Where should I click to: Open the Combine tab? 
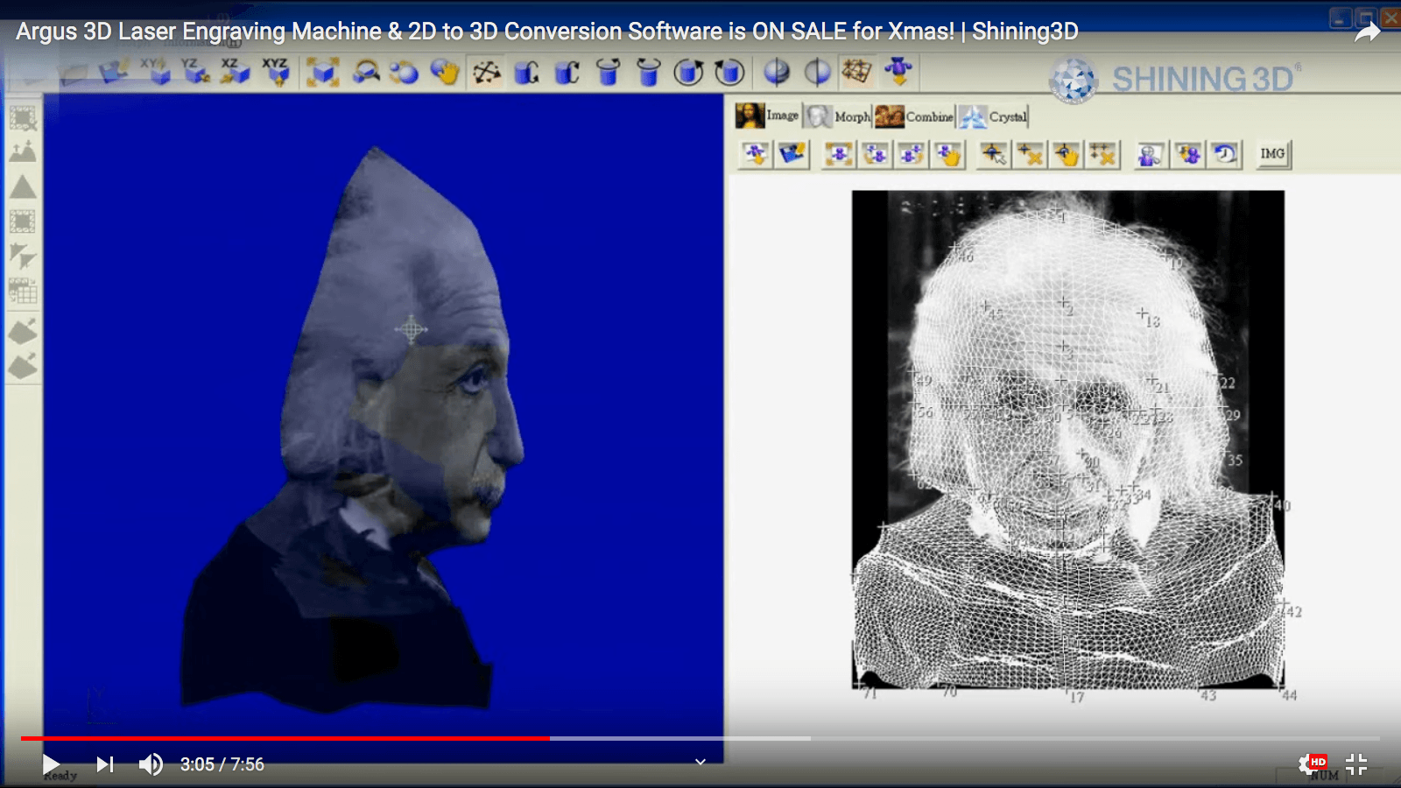914,116
